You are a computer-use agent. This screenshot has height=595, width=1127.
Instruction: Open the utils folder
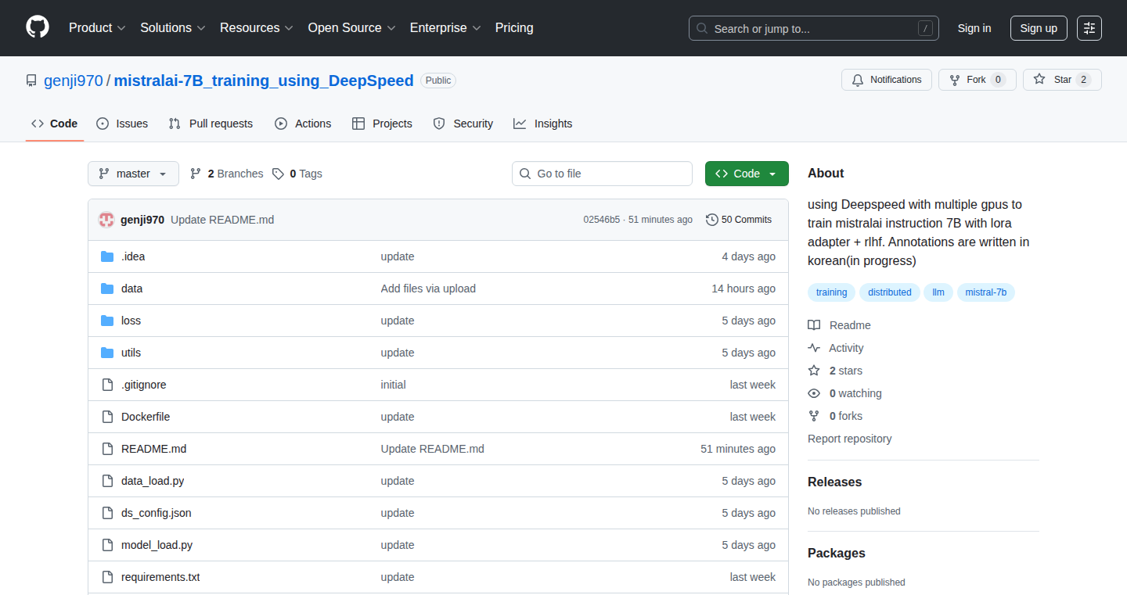pyautogui.click(x=131, y=353)
